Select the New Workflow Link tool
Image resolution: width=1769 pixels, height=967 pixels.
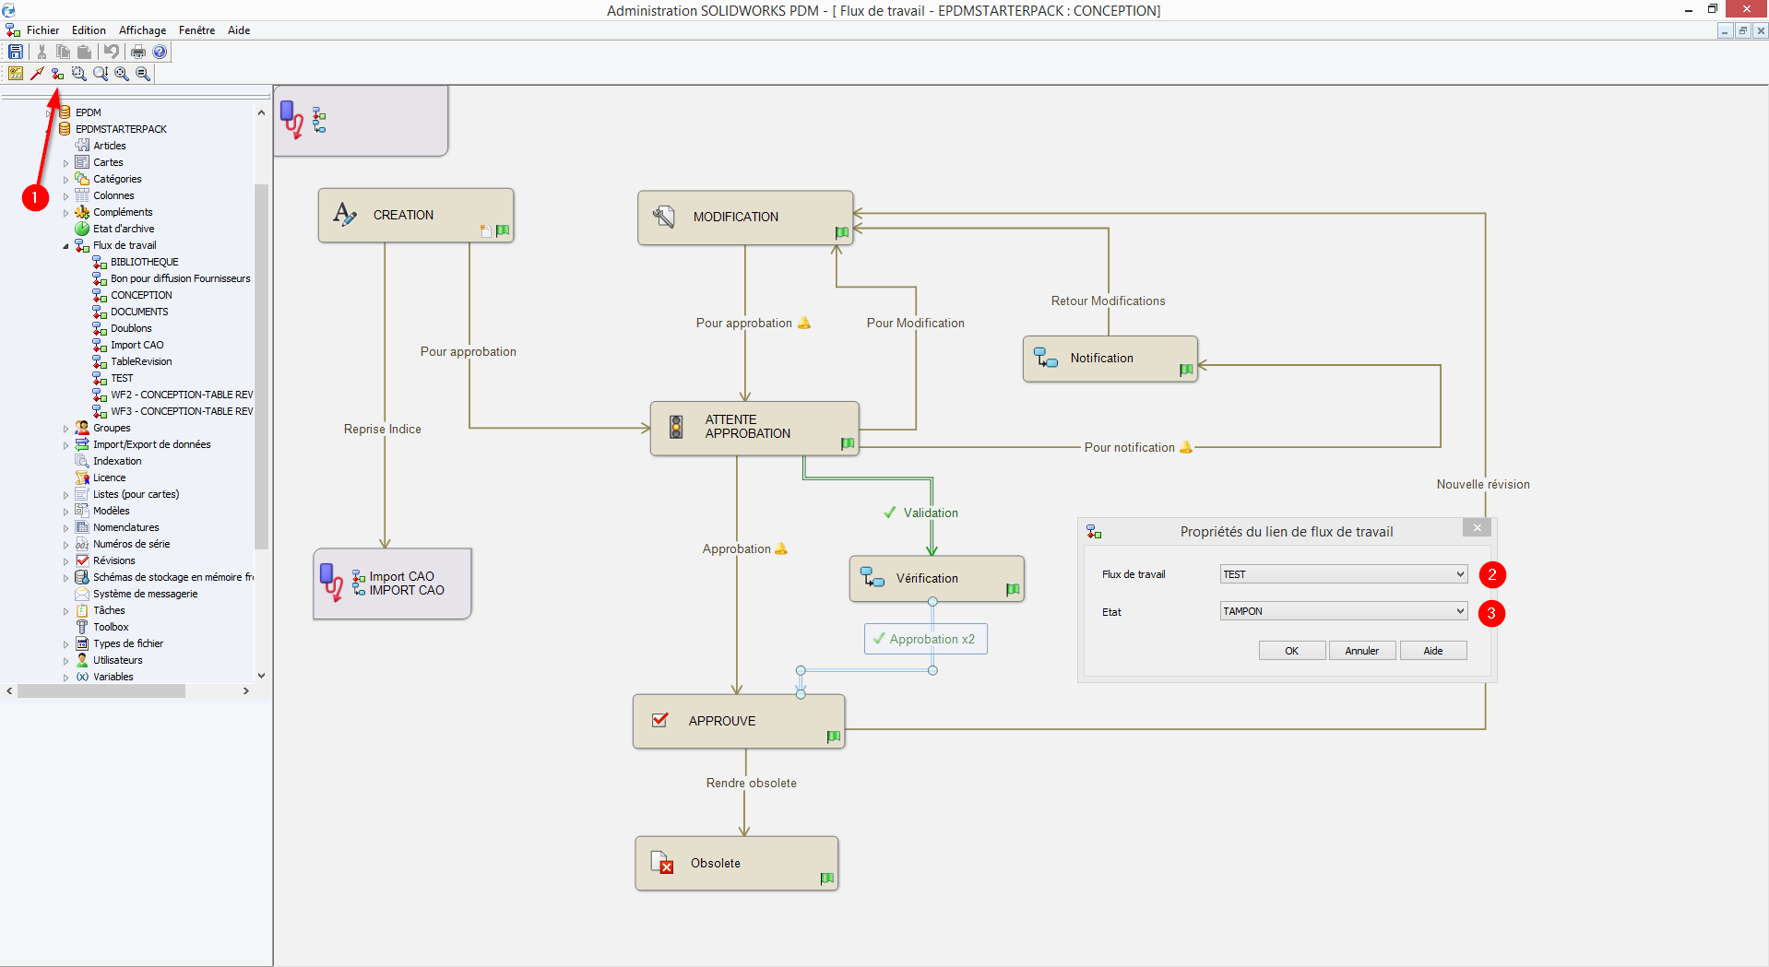click(57, 74)
